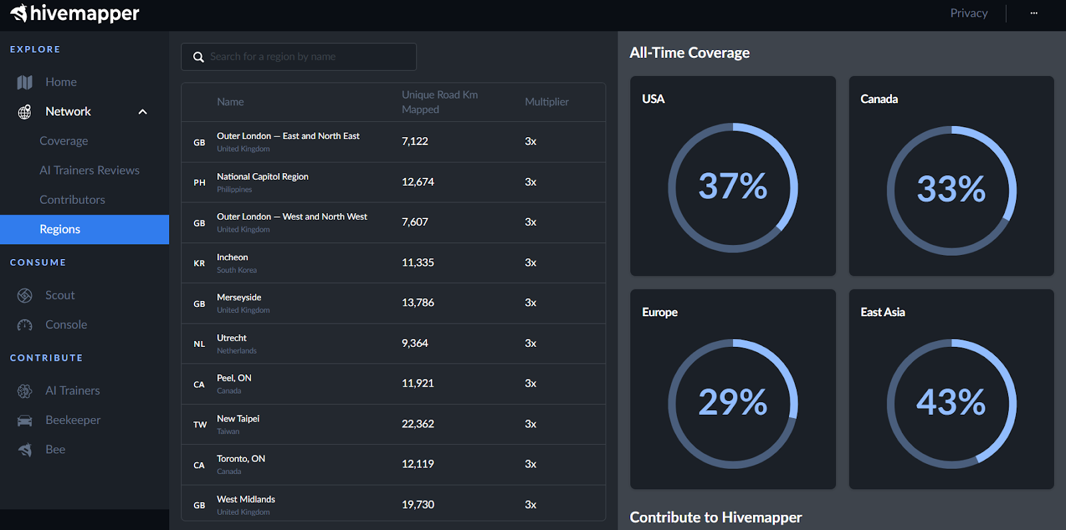
Task: Click the Contribute to Hivemapper heading
Action: [716, 517]
